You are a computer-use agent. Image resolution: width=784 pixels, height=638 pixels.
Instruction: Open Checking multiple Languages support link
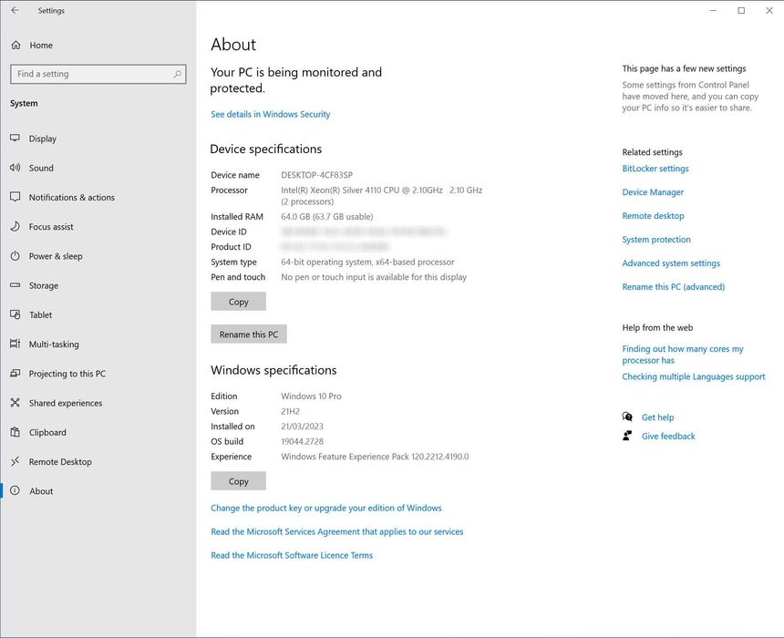pyautogui.click(x=694, y=376)
